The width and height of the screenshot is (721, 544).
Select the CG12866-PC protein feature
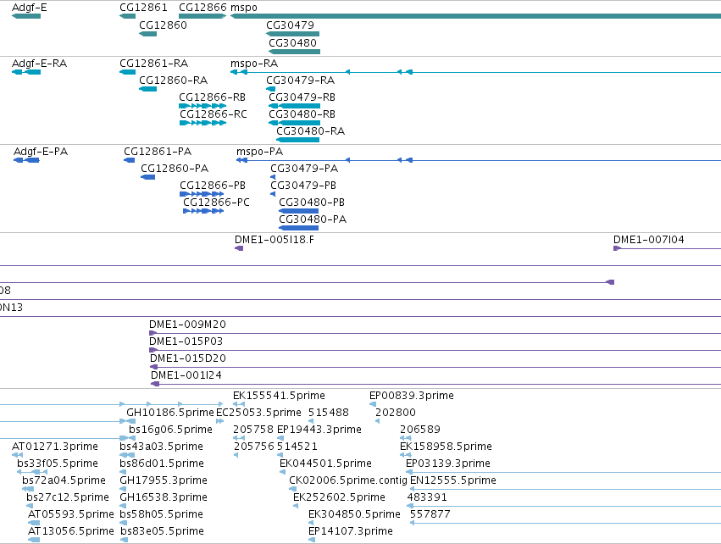coord(203,211)
